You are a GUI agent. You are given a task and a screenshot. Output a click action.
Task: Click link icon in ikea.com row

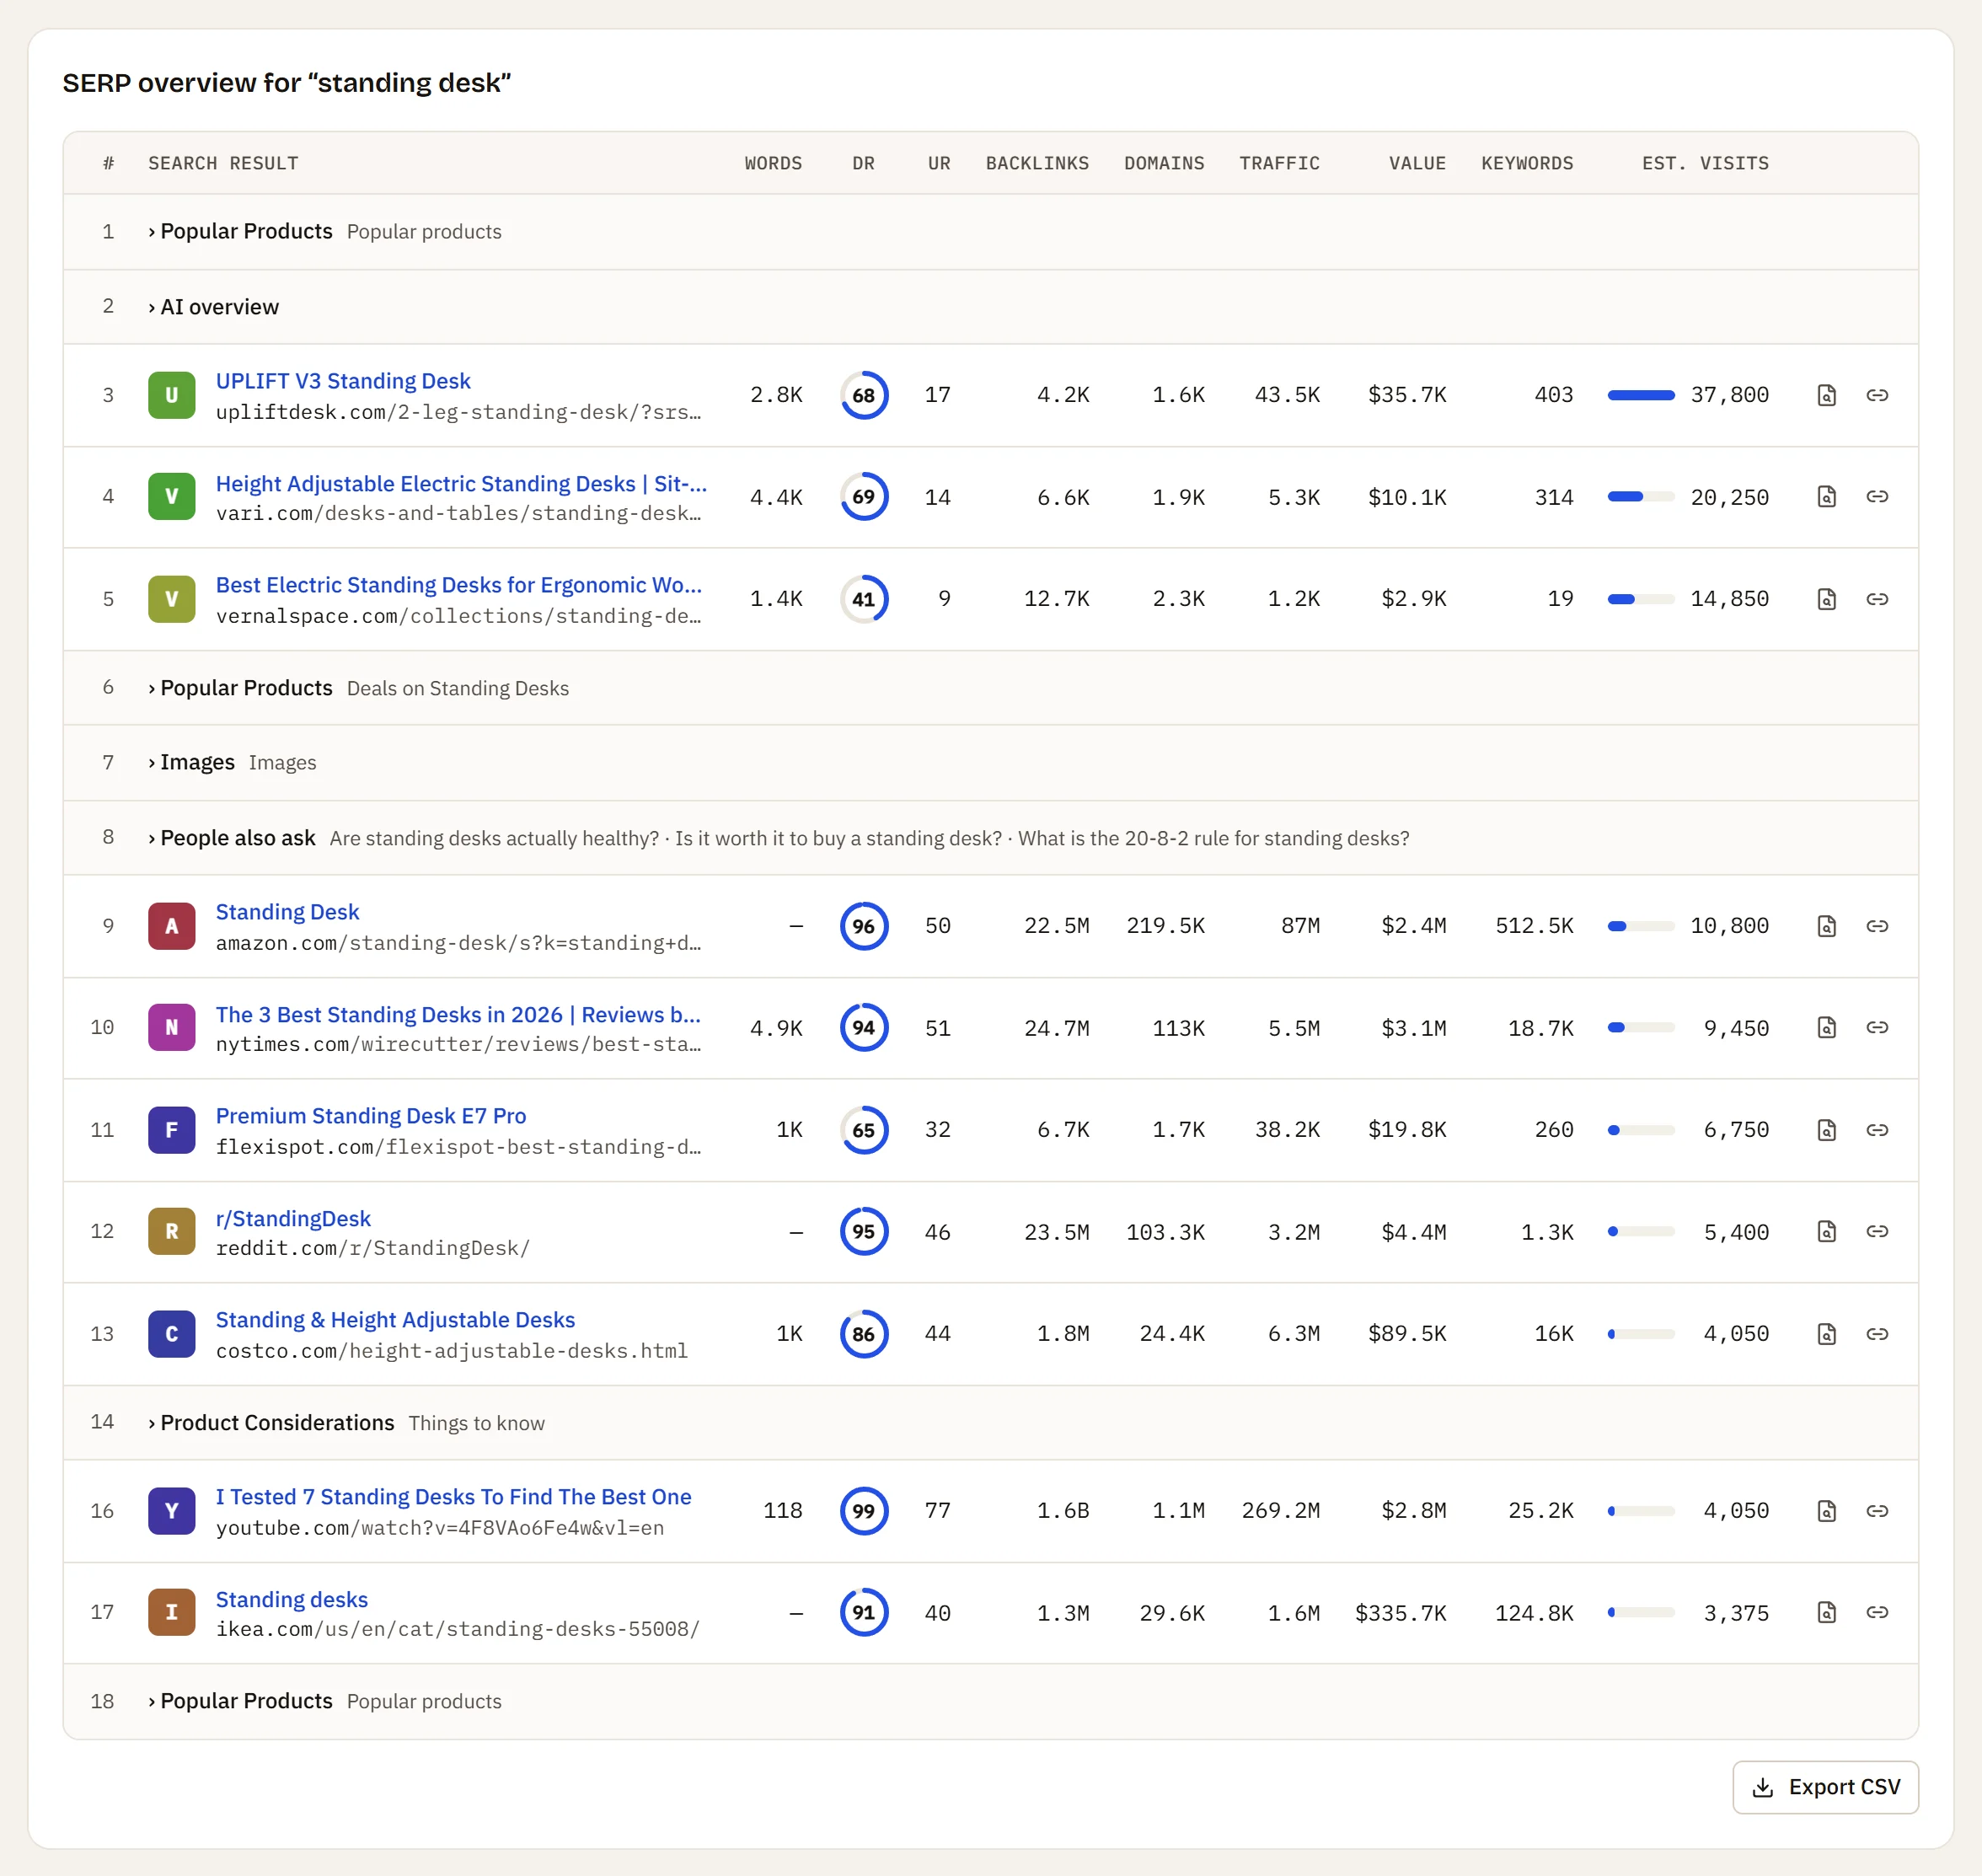tap(1877, 1613)
